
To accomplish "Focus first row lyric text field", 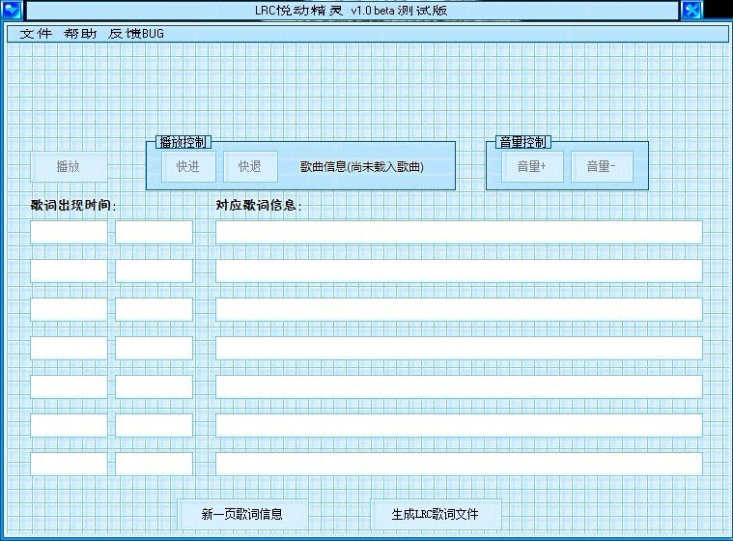I will (459, 233).
